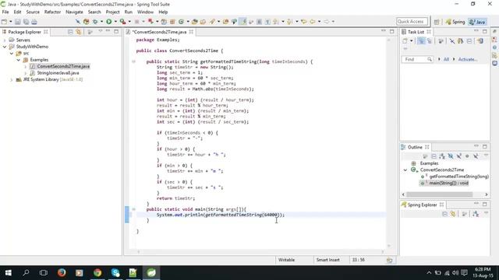
Task: Open the File menu
Action: (5, 12)
